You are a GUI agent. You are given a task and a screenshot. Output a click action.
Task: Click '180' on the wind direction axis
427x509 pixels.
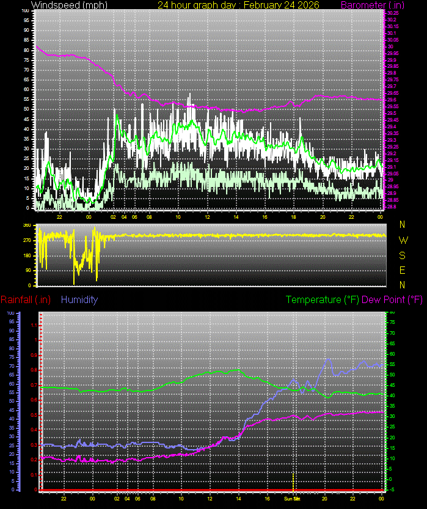click(27, 255)
